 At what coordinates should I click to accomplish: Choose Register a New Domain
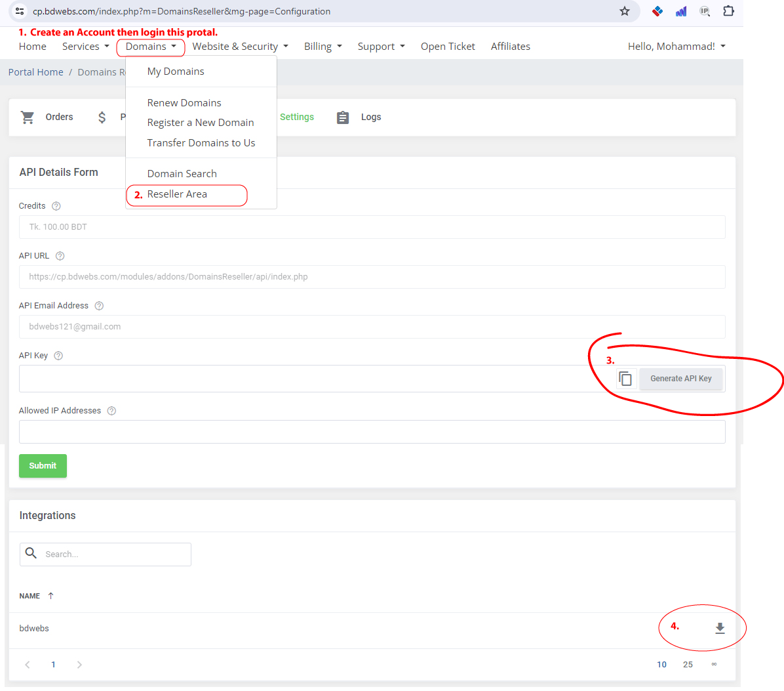pyautogui.click(x=201, y=123)
